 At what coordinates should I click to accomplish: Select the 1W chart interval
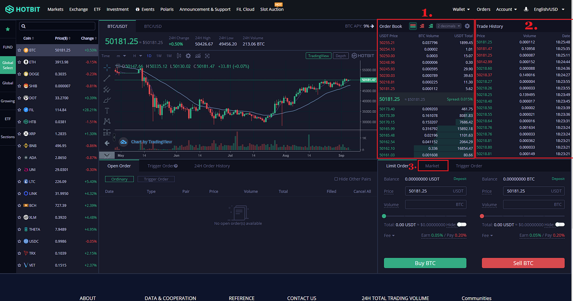pos(159,56)
